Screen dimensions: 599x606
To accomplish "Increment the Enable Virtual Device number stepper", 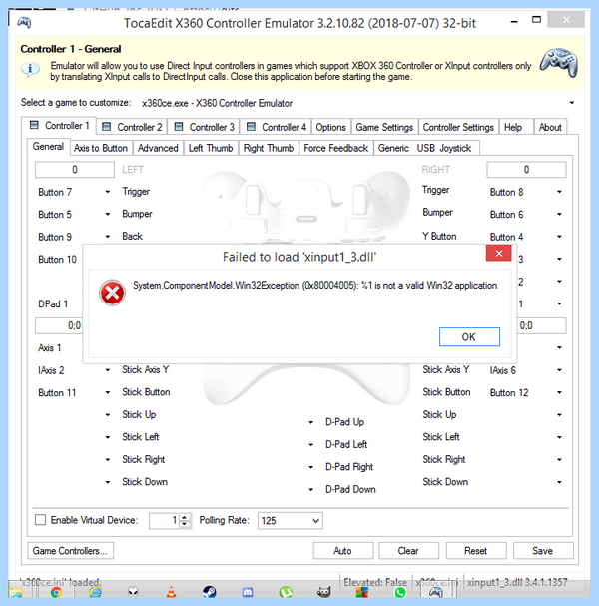I will (185, 517).
